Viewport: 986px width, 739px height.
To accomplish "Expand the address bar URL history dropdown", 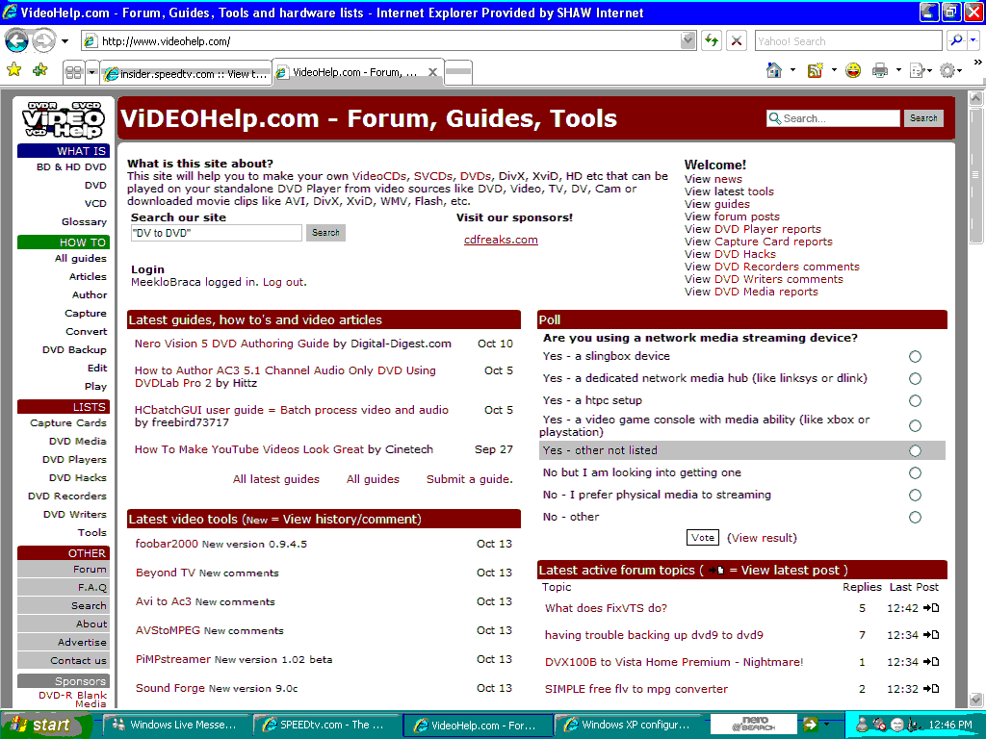I will (x=688, y=40).
